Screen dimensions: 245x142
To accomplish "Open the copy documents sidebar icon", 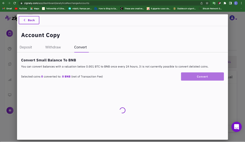I will click(x=10, y=64).
